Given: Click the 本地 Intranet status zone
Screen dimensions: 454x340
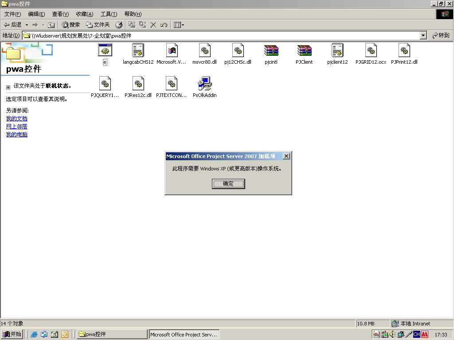Looking at the screenshot, I should pyautogui.click(x=411, y=324).
